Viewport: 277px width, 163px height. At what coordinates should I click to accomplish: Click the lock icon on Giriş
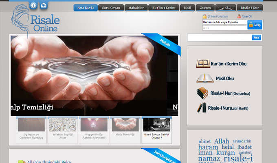coord(251,24)
